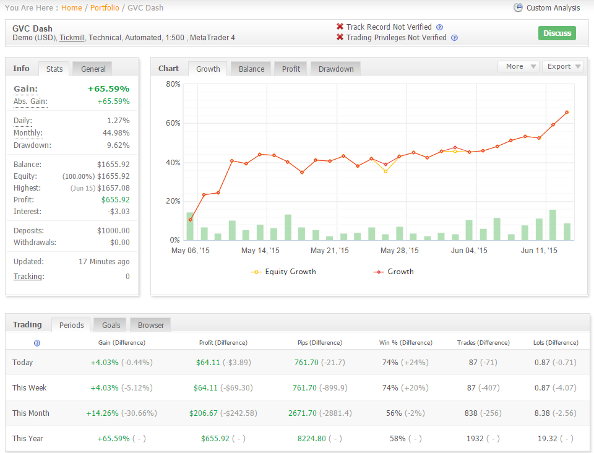Viewport: 594px width, 453px height.
Task: Click the 9.62% Drawdown value
Action: click(118, 145)
